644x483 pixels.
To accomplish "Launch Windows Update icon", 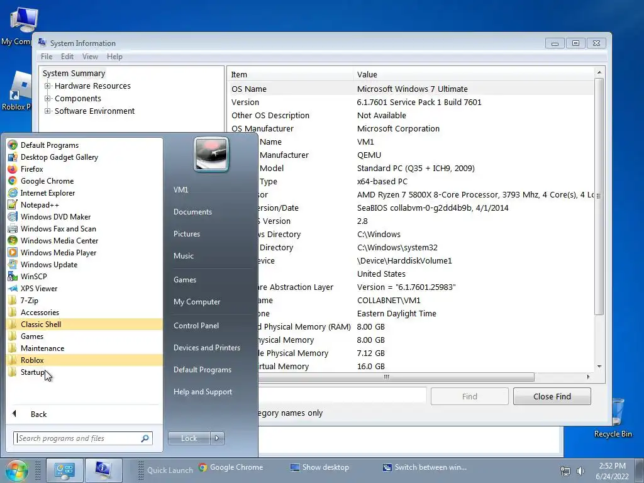I will point(13,264).
